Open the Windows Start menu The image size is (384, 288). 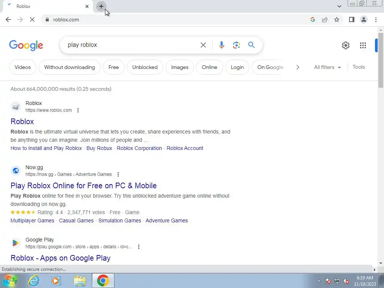click(x=9, y=280)
